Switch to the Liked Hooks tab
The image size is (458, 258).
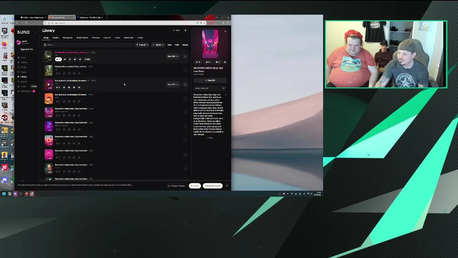coord(128,38)
